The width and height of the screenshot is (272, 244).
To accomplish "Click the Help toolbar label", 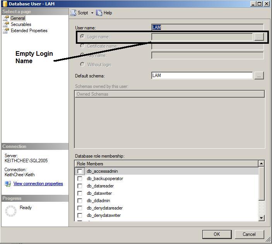I will tap(108, 13).
